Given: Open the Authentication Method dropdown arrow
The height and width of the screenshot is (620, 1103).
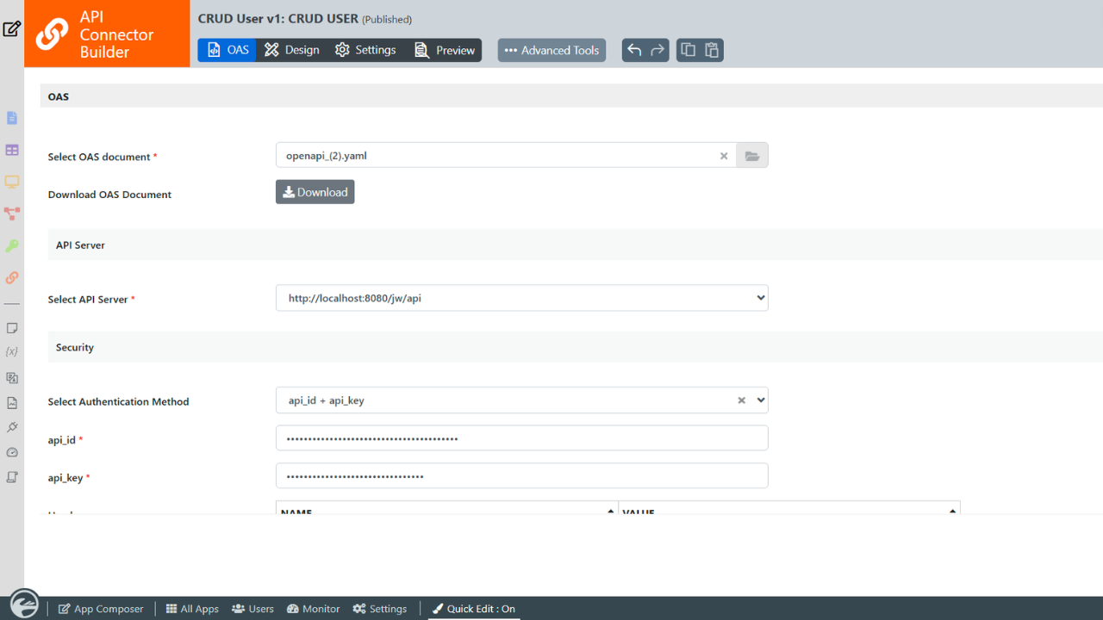Looking at the screenshot, I should pos(760,400).
